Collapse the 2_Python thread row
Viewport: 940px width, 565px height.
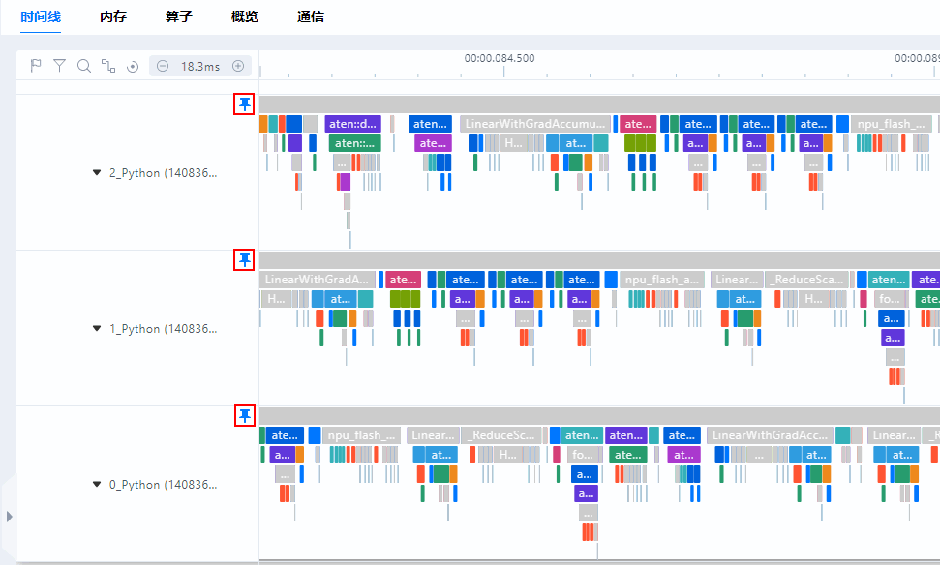(x=97, y=172)
